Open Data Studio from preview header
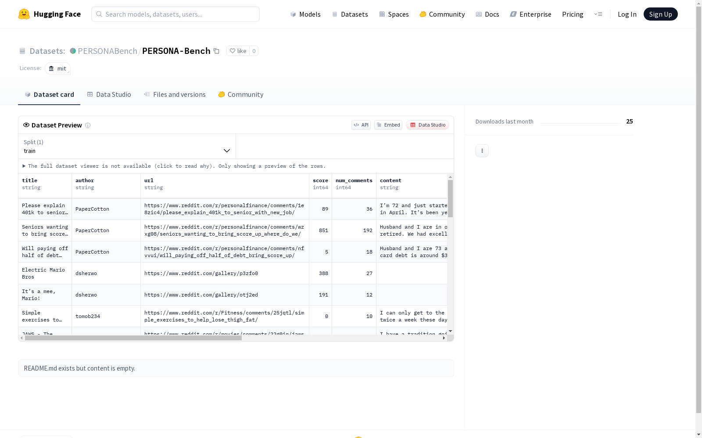The width and height of the screenshot is (702, 438). [427, 125]
